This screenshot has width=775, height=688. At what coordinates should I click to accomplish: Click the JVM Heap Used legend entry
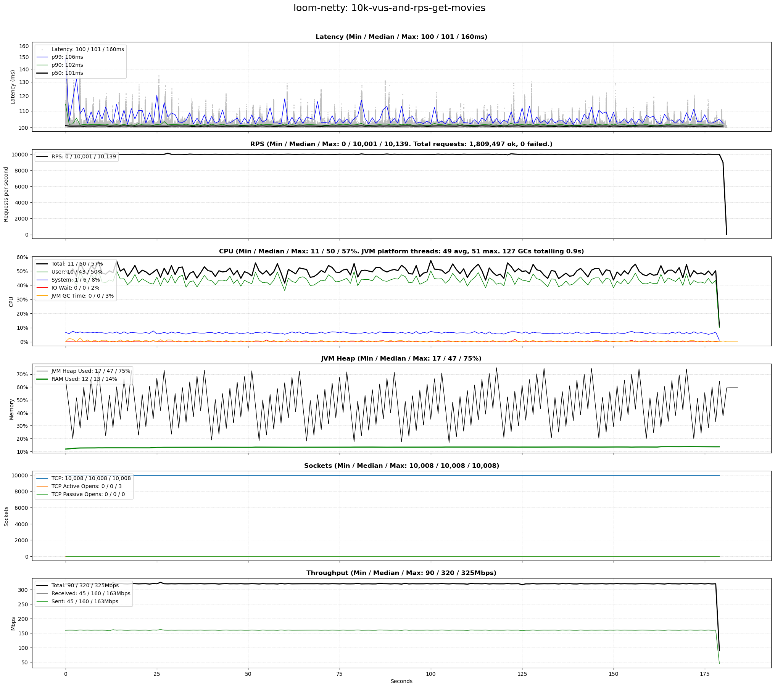click(90, 371)
